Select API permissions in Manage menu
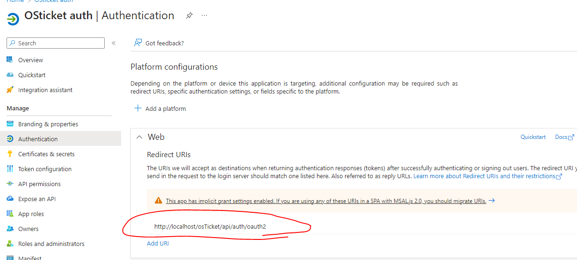This screenshot has height=260, width=577. click(39, 184)
